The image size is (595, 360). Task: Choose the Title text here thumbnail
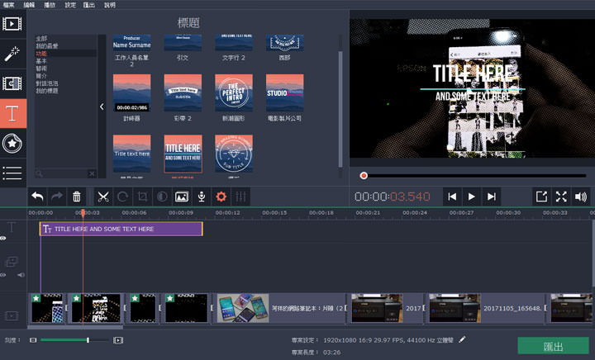pos(131,154)
